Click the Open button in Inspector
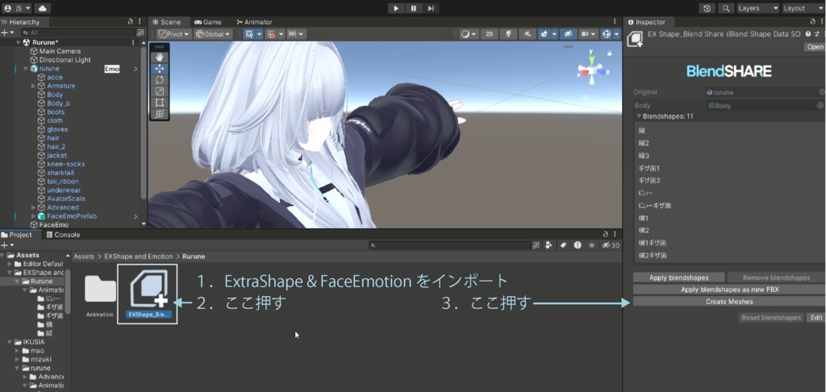This screenshot has width=826, height=392. click(x=815, y=47)
